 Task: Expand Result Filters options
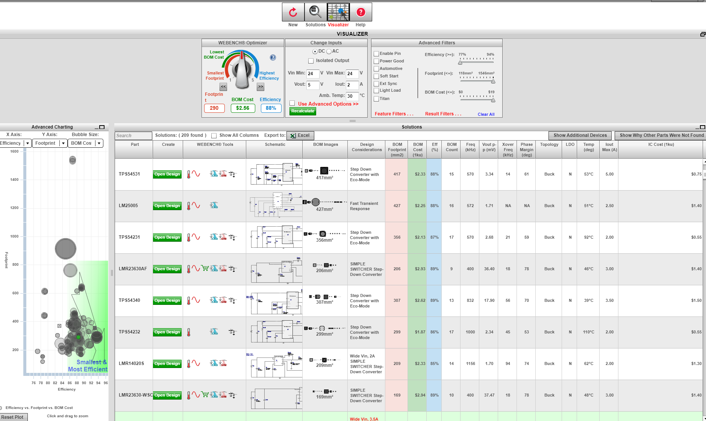click(x=443, y=114)
